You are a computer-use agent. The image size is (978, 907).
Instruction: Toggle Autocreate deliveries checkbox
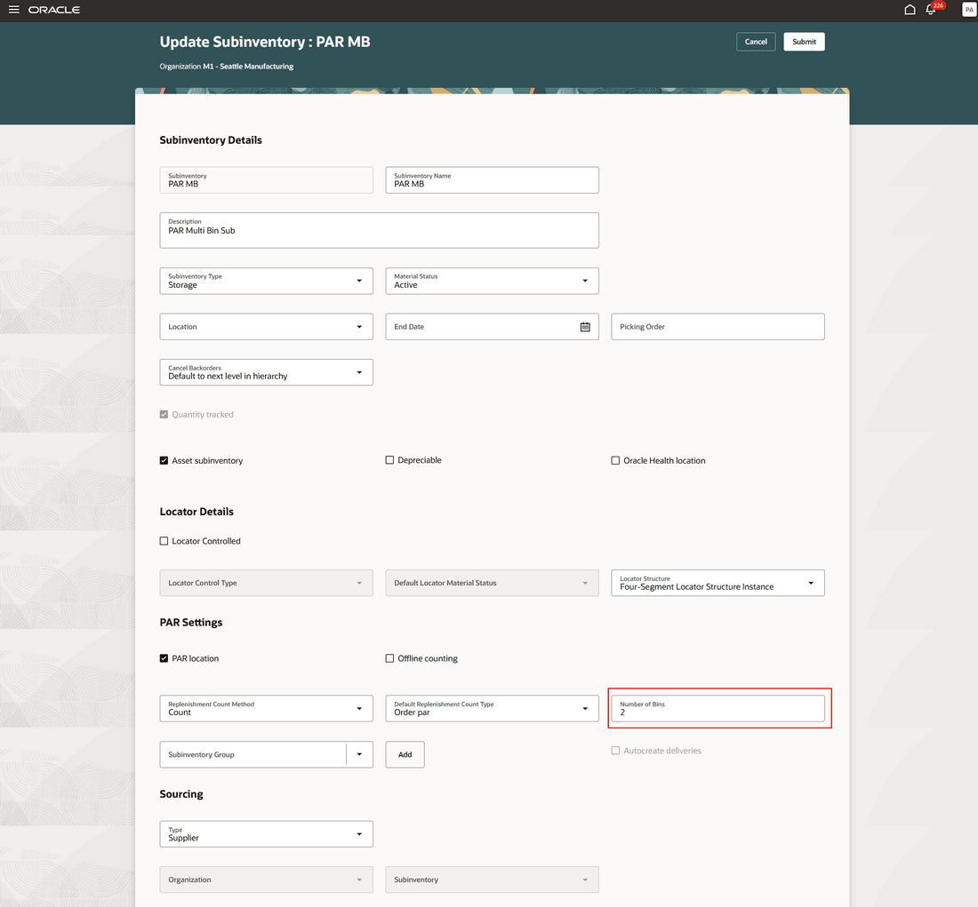[615, 751]
